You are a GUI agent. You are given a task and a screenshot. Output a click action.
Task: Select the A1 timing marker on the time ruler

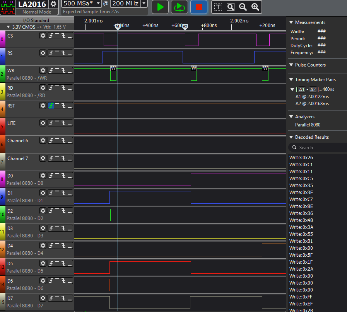pos(118,27)
